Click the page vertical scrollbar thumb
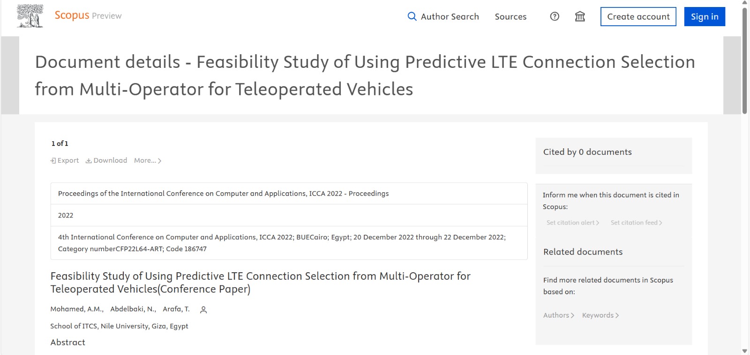 (744, 61)
